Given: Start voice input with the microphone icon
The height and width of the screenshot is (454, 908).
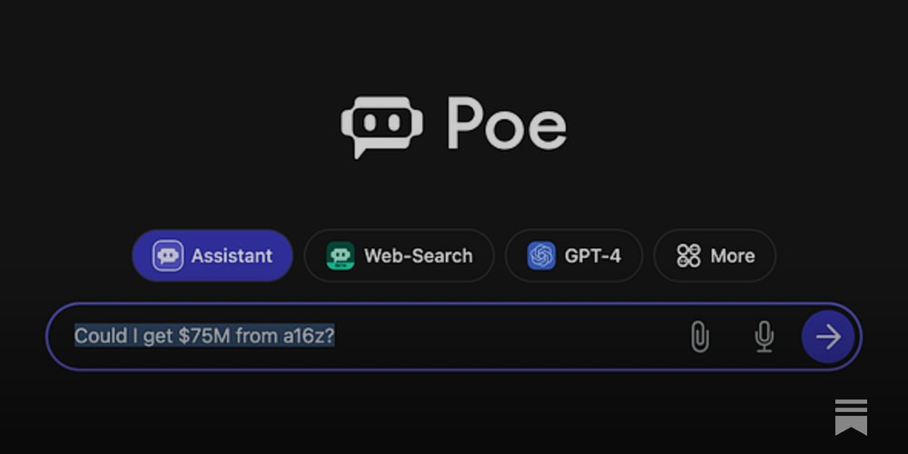Looking at the screenshot, I should pos(764,337).
